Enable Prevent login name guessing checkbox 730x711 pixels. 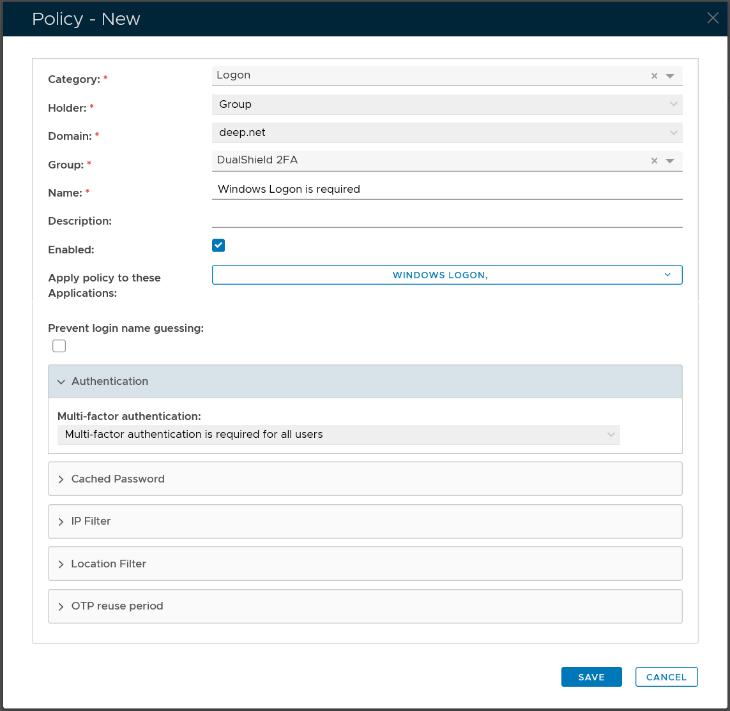(x=59, y=346)
